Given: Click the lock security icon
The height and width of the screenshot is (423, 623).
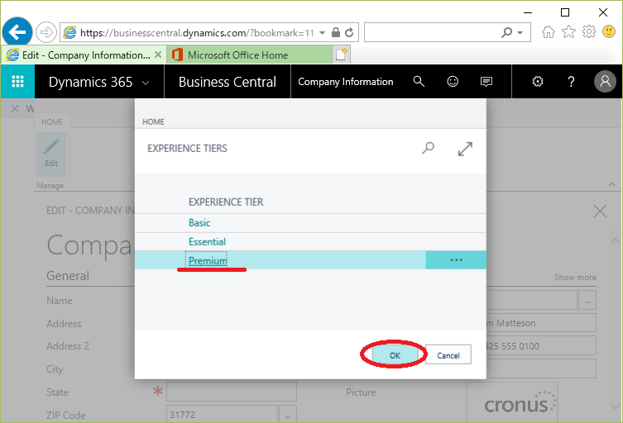Looking at the screenshot, I should (336, 32).
